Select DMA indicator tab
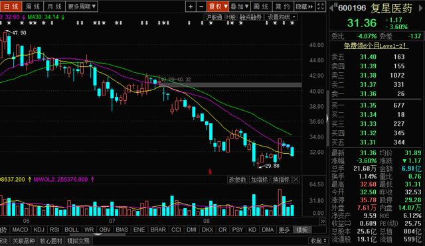This screenshot has height=246, width=425. click(268, 230)
